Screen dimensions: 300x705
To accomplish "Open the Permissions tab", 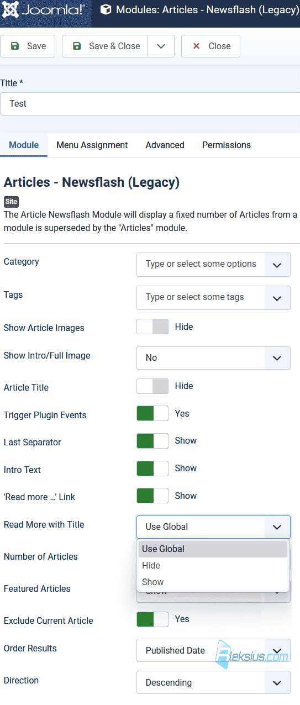I will 227,145.
